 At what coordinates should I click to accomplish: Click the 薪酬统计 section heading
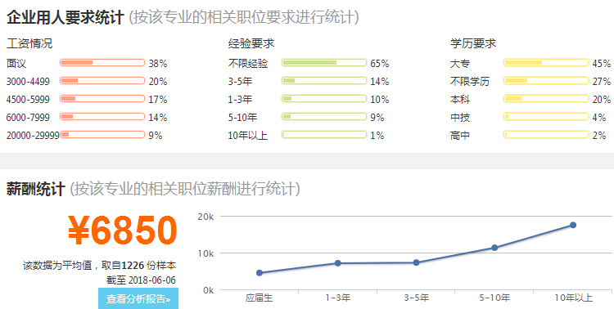tap(36, 189)
